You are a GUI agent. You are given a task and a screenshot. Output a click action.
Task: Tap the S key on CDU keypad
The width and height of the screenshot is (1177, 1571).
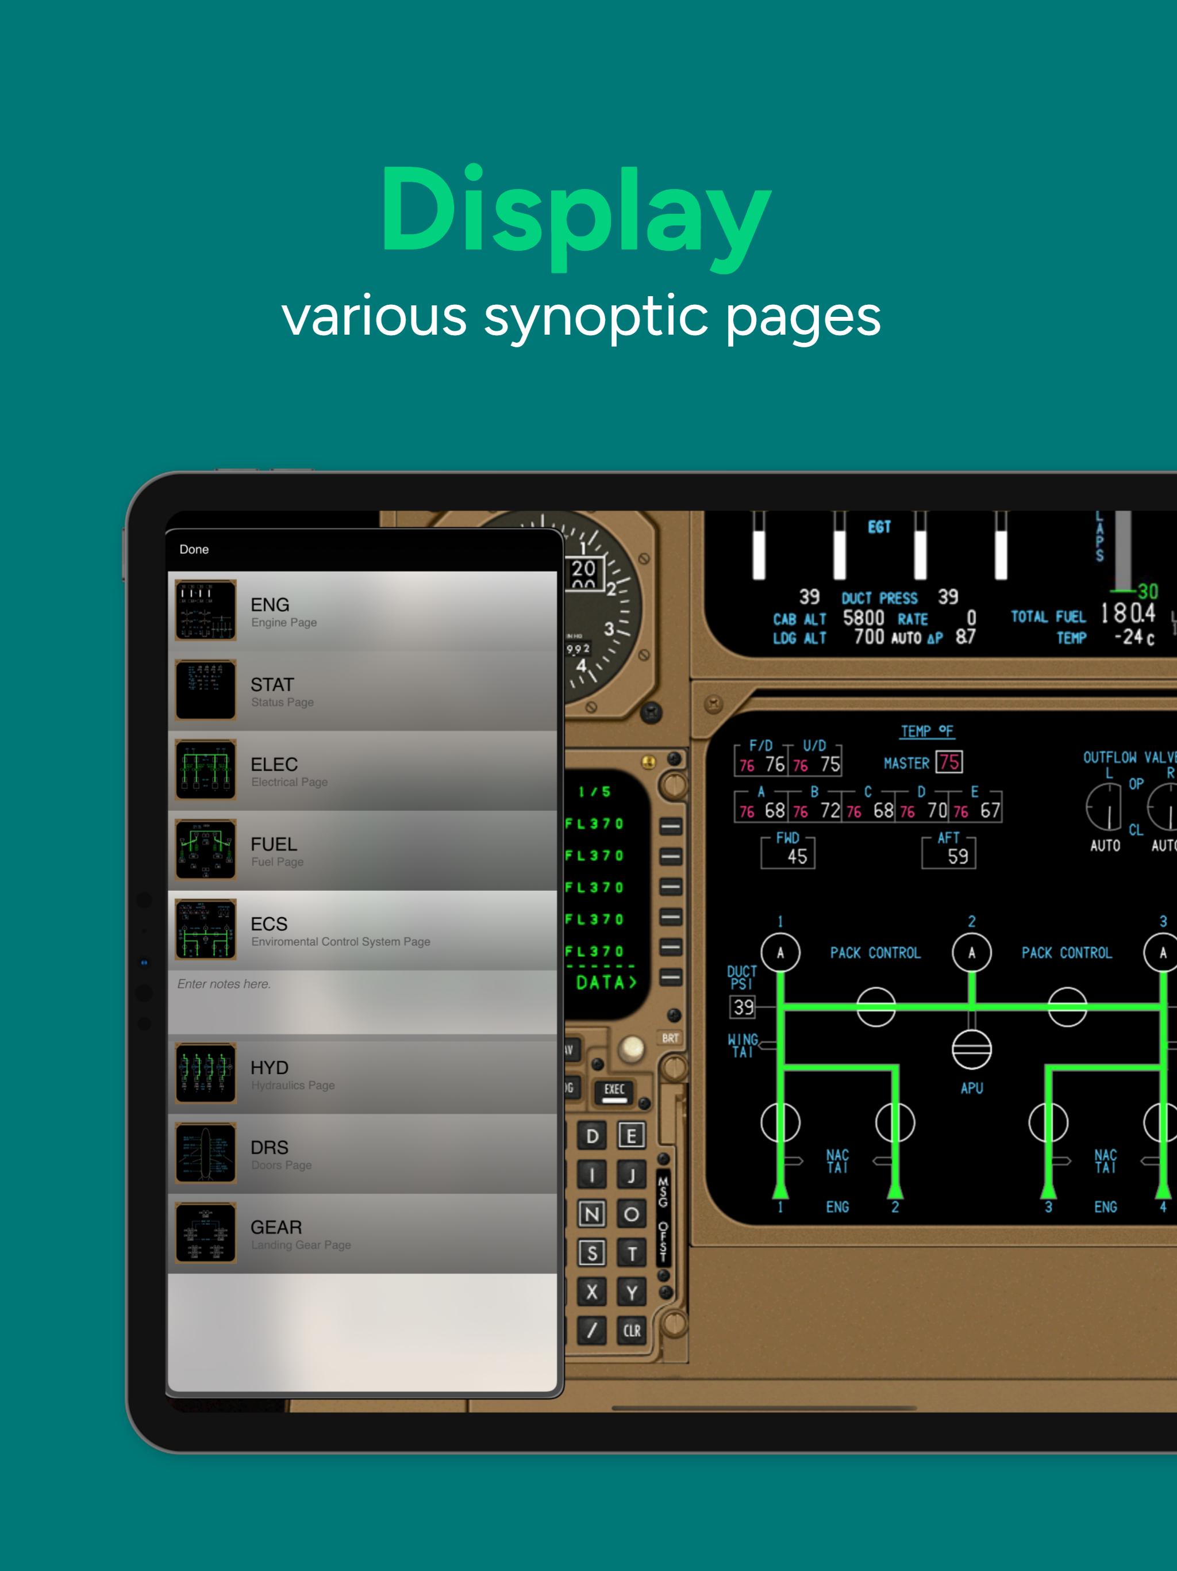point(592,1253)
